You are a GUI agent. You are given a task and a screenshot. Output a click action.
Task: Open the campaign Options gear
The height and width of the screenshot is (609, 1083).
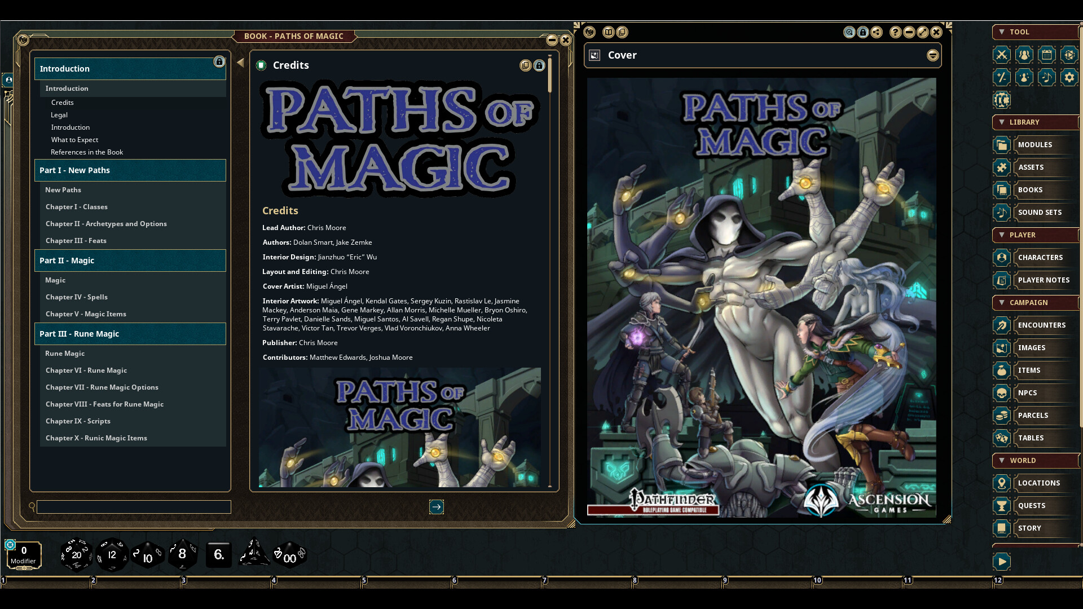click(x=1069, y=77)
